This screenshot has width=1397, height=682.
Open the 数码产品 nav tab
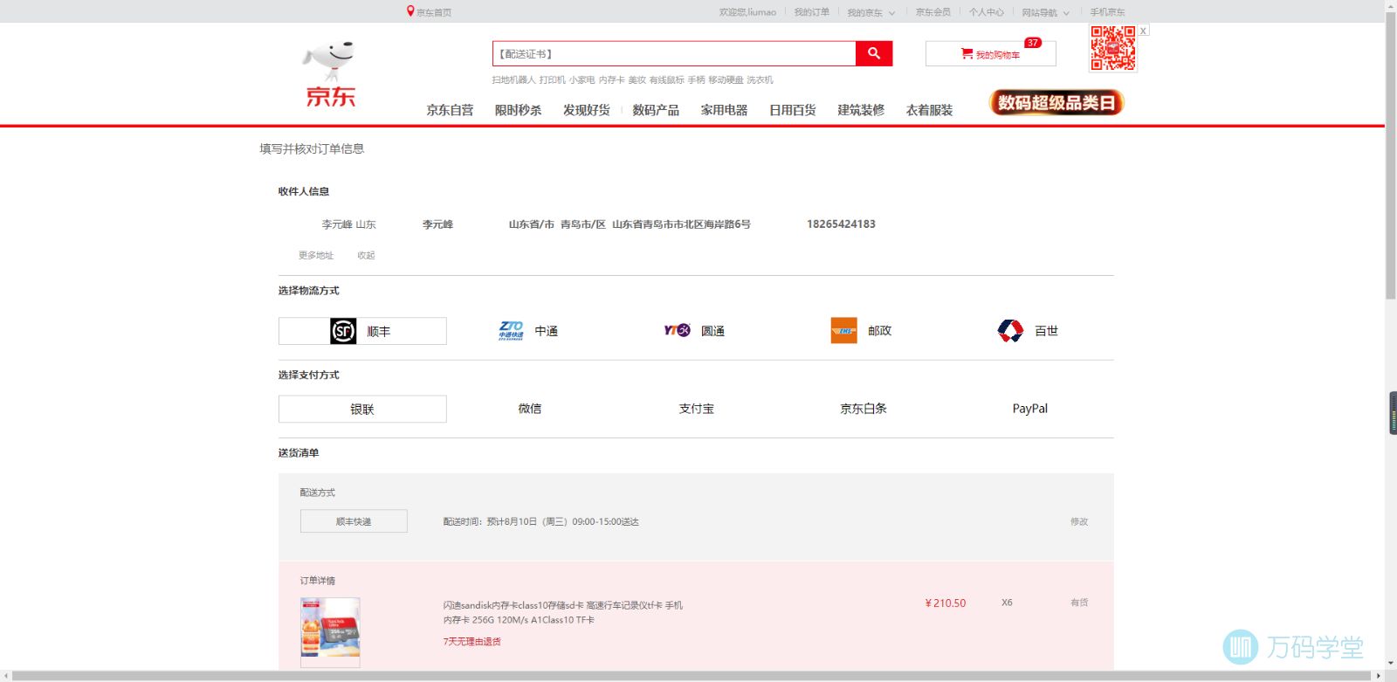coord(656,110)
